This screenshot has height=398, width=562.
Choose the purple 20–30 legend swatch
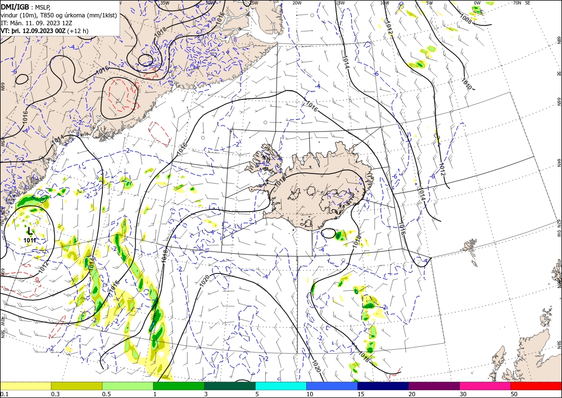pos(434,386)
